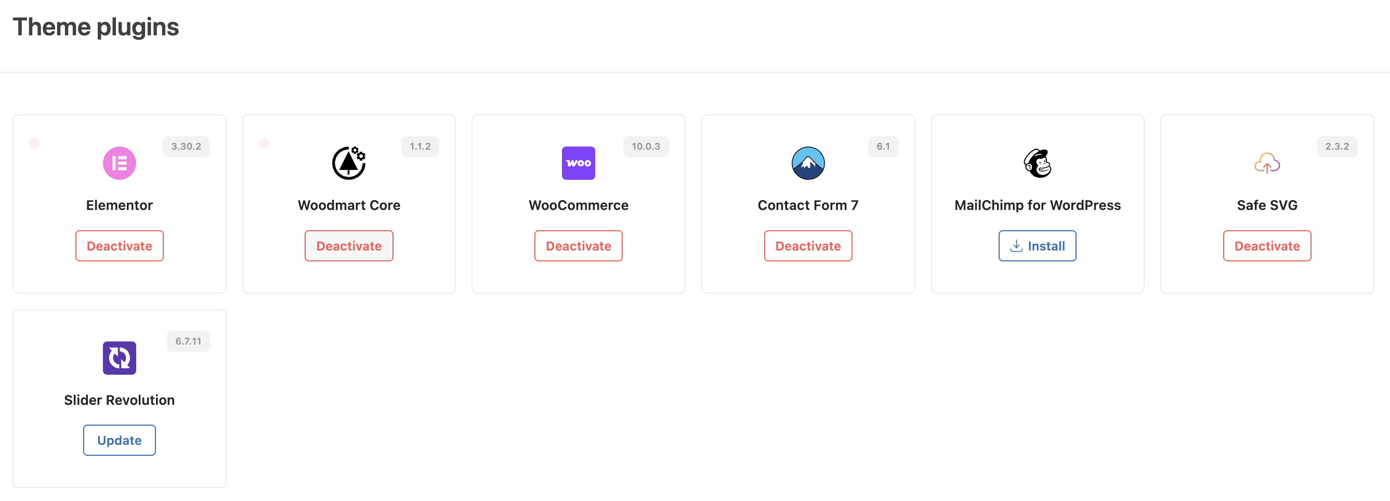This screenshot has height=501, width=1390.
Task: Click the 6.7.11 version badge on Slider Revolution
Action: pos(188,341)
